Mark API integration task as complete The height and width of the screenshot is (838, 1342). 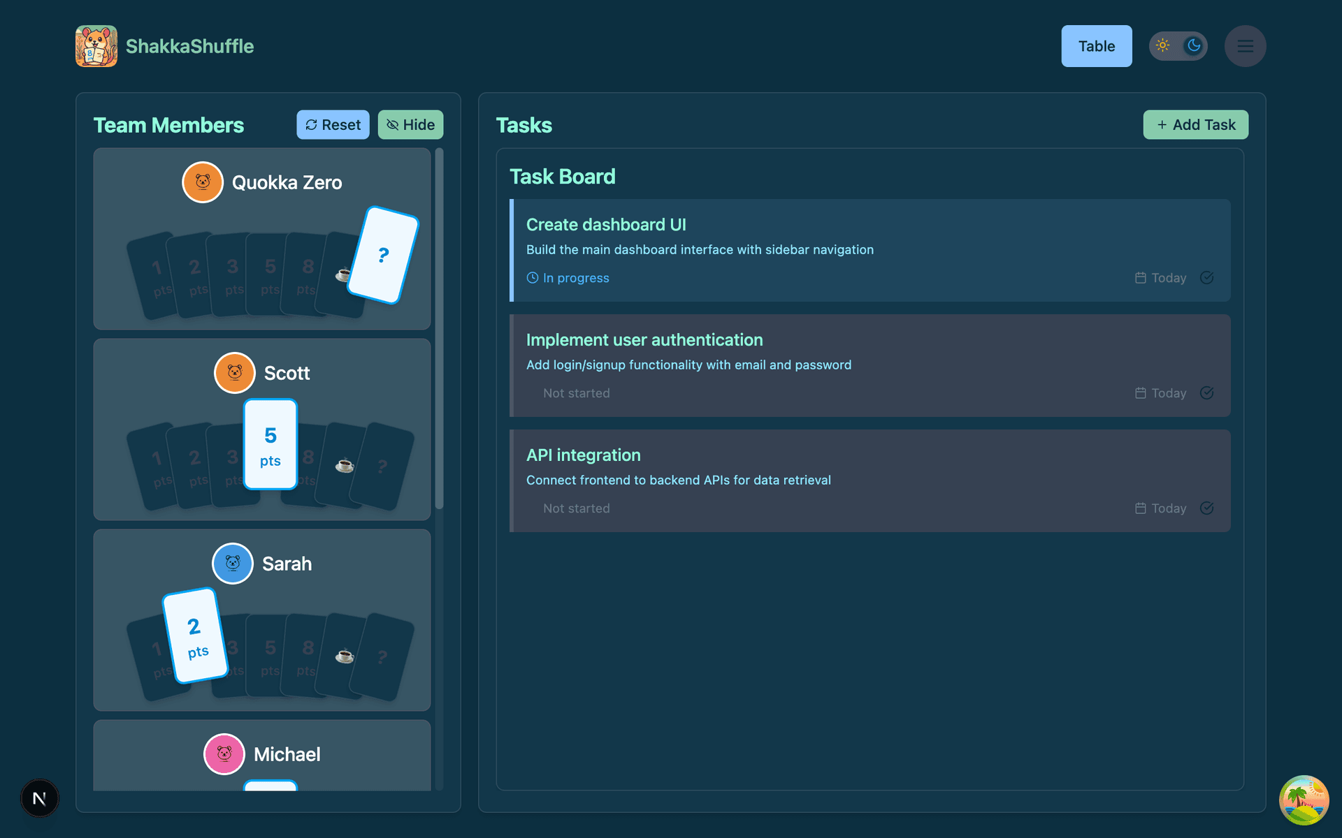coord(1206,508)
